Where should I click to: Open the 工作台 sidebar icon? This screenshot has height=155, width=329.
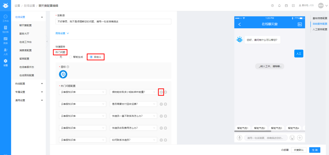point(6,18)
